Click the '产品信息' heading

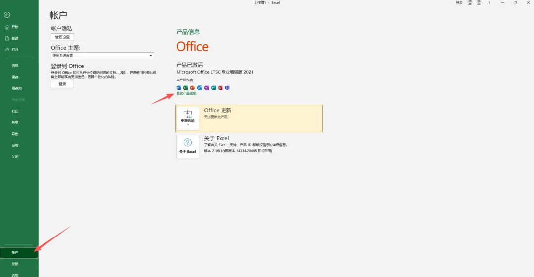(x=188, y=32)
